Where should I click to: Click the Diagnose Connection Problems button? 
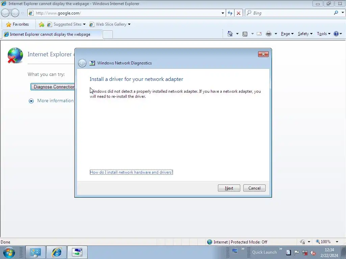point(53,87)
